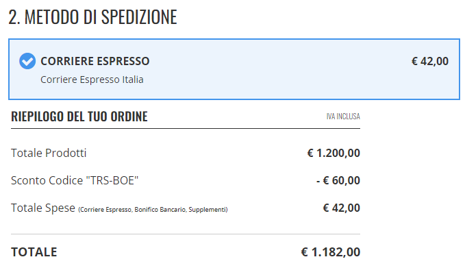Click the bold TOTALE label
The image size is (465, 268).
34,252
